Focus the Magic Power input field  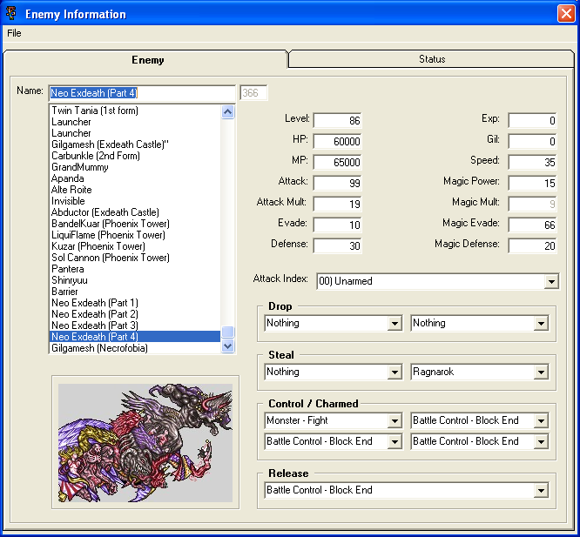pyautogui.click(x=532, y=183)
